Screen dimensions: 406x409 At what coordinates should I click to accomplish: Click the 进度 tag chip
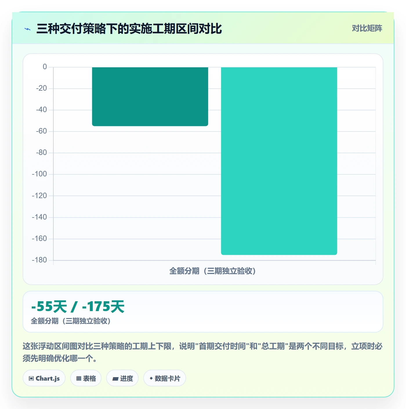click(x=122, y=378)
